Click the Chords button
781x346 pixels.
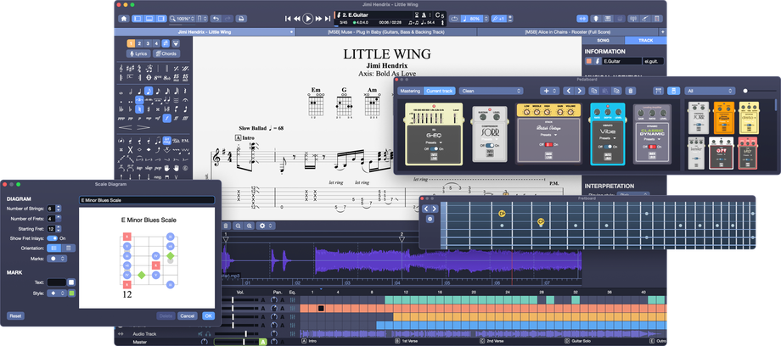tap(166, 53)
